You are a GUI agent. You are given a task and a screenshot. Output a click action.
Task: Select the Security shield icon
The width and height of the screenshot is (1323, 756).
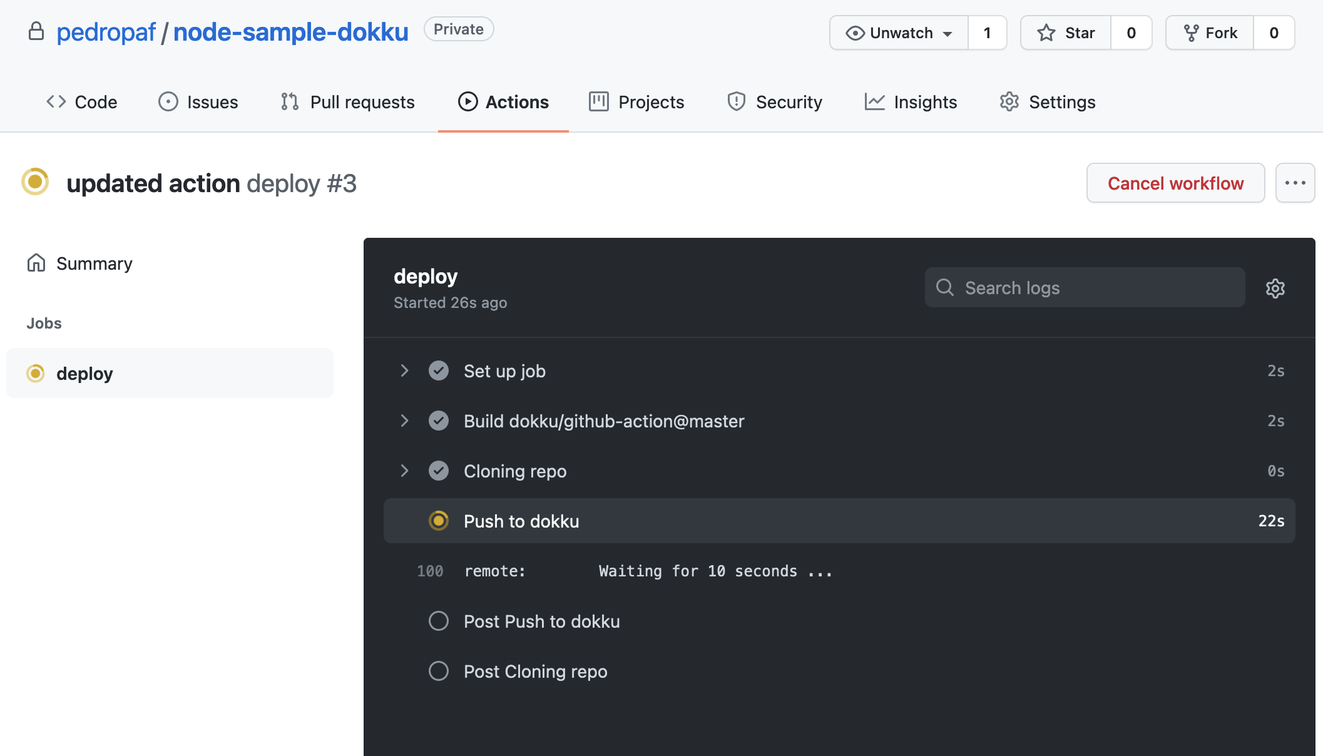pyautogui.click(x=736, y=101)
